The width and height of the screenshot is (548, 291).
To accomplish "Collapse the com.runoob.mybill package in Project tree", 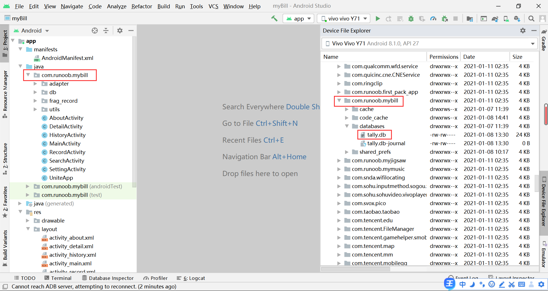I will (28, 75).
